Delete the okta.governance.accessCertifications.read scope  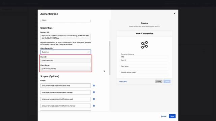click(94, 99)
